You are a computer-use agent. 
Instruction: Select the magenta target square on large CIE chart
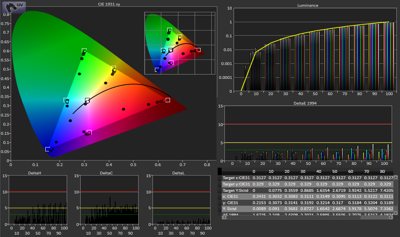pos(89,132)
